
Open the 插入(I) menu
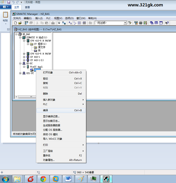pyautogui.click(x=39, y=18)
